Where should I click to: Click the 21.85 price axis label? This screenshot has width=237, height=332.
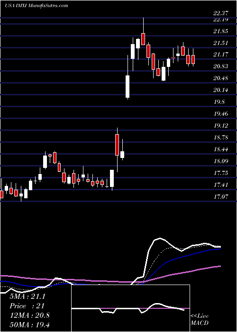pos(221,31)
